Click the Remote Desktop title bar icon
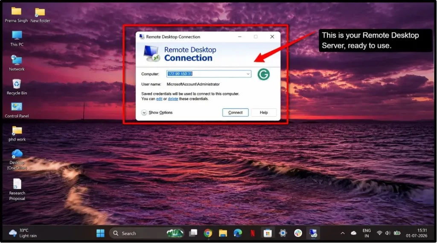This screenshot has width=437, height=243. [142, 37]
